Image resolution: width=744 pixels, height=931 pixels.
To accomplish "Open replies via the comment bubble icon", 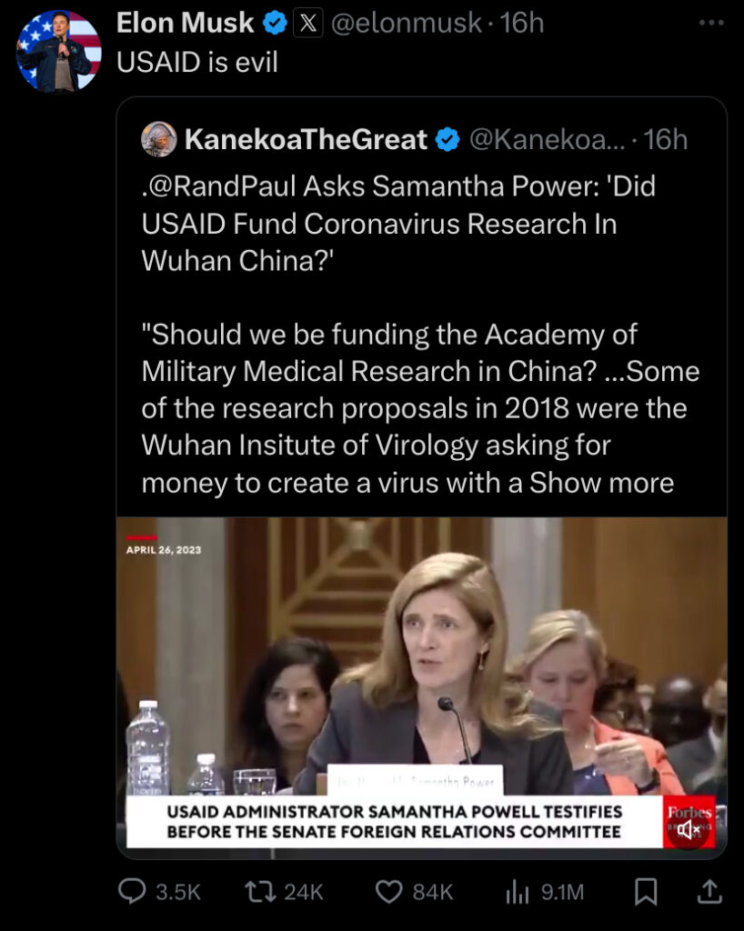I will click(x=132, y=892).
